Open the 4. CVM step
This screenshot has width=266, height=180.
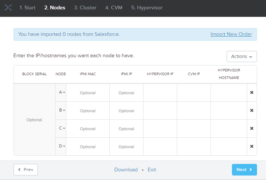(114, 7)
